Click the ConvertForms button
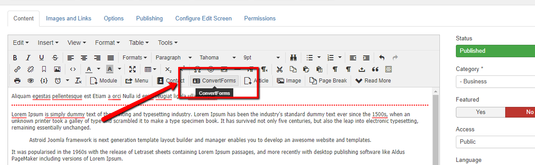This screenshot has height=165, width=535. pyautogui.click(x=215, y=81)
